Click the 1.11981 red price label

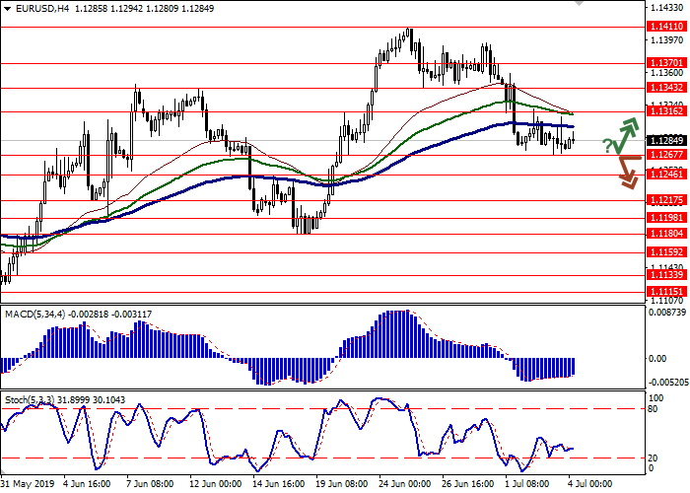tap(663, 217)
